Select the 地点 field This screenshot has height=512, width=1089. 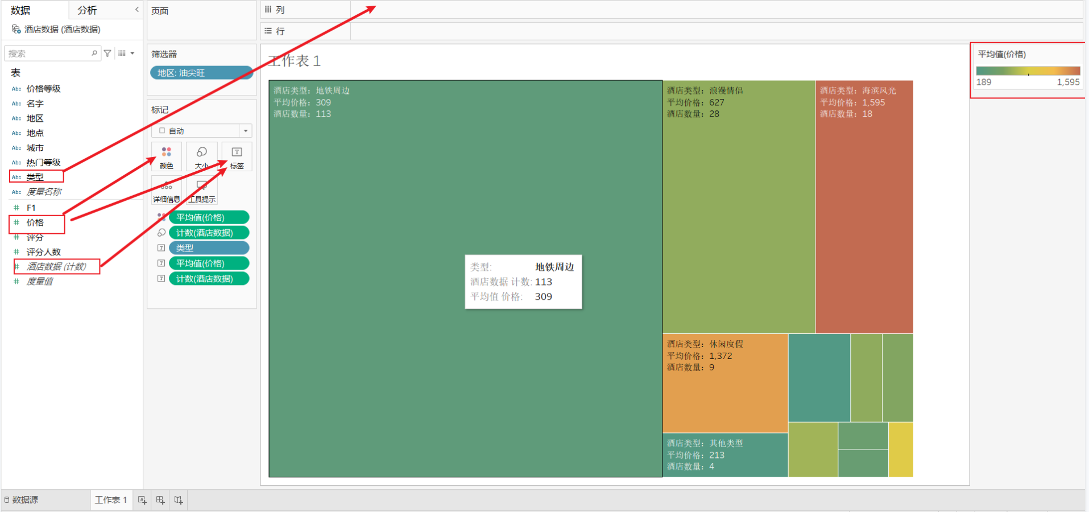click(35, 133)
